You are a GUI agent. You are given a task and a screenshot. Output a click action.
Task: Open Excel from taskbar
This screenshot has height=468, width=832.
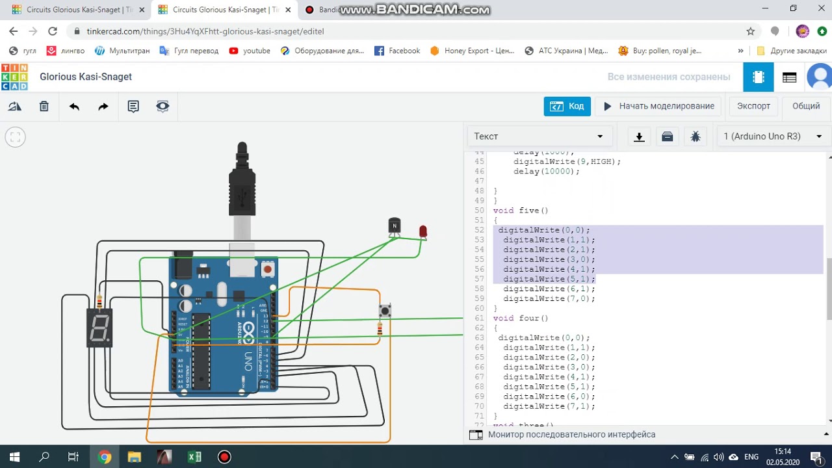(194, 457)
